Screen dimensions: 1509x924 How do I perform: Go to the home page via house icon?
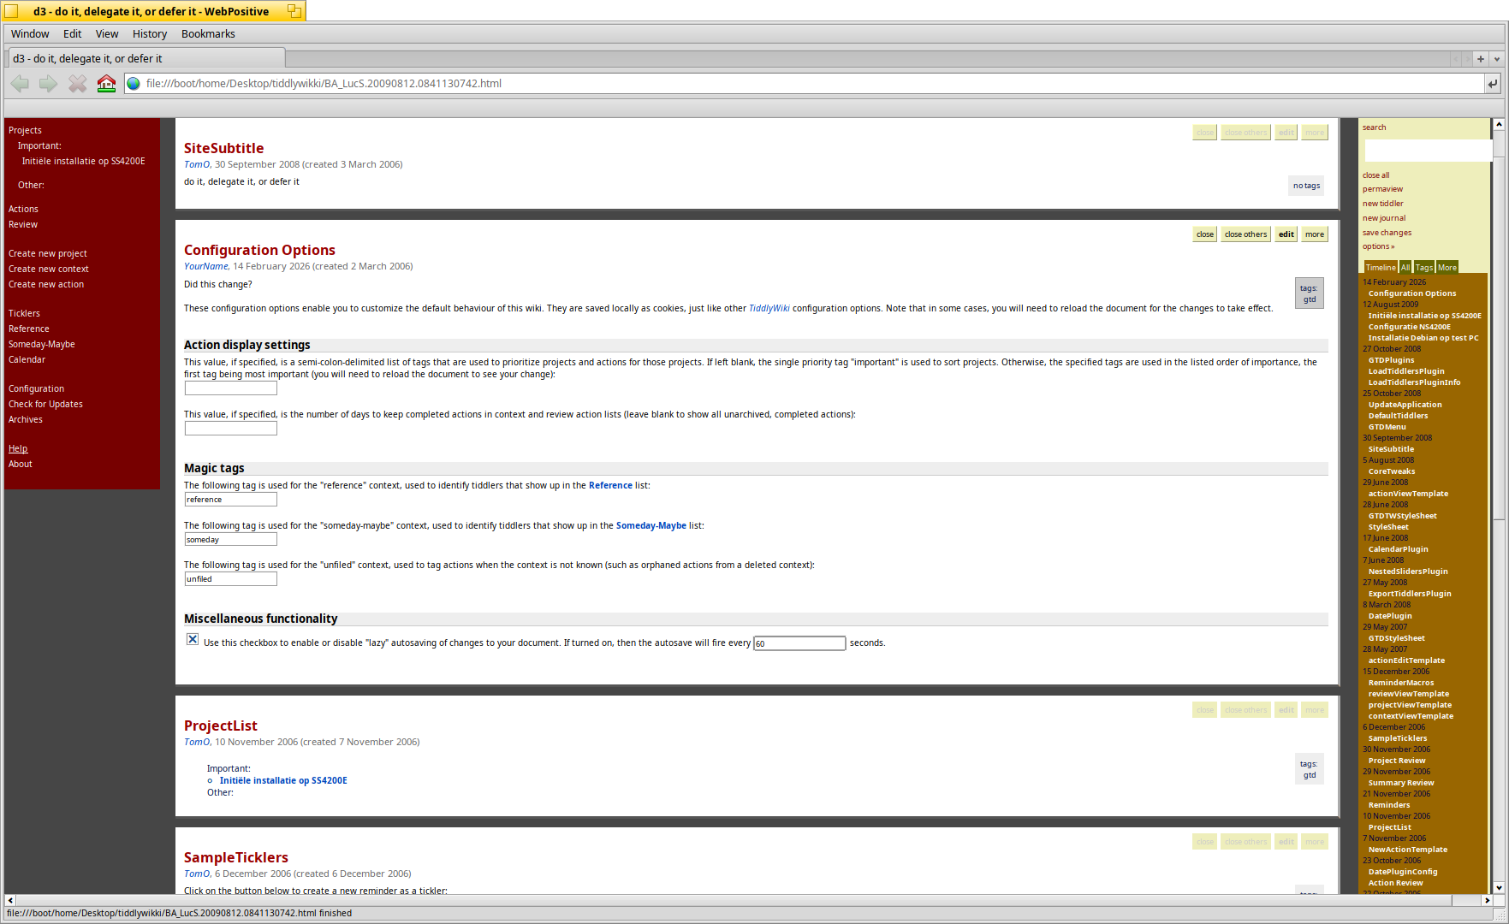[106, 84]
